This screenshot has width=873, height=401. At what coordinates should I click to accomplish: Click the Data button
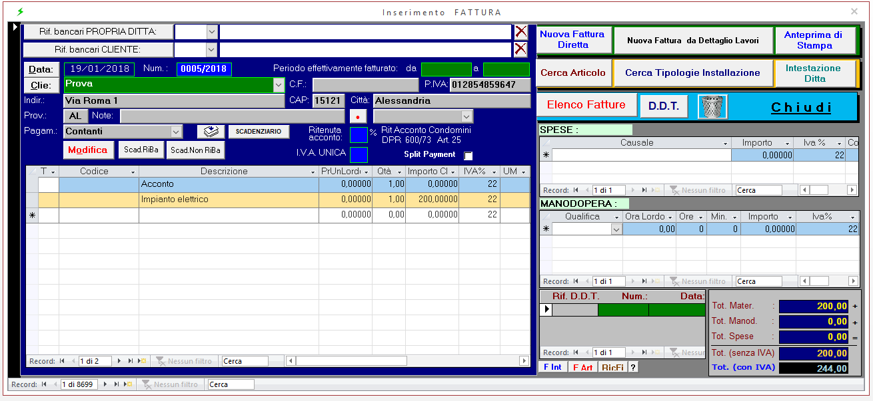point(41,69)
